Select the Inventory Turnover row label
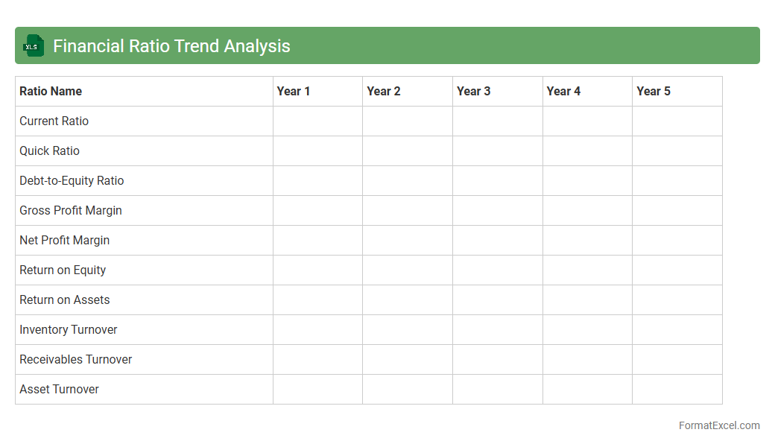Image resolution: width=775 pixels, height=447 pixels. 69,329
